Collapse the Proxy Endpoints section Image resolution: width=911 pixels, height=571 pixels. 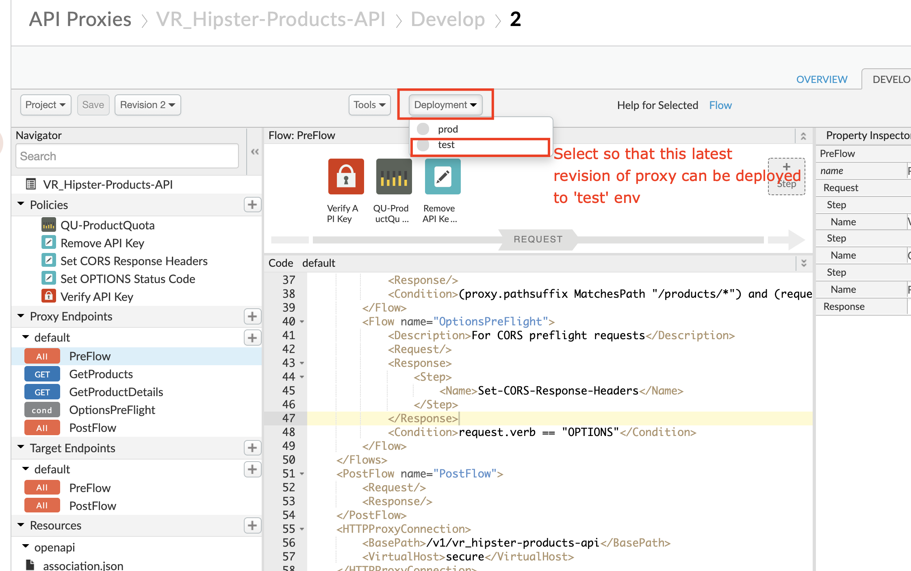(x=21, y=316)
